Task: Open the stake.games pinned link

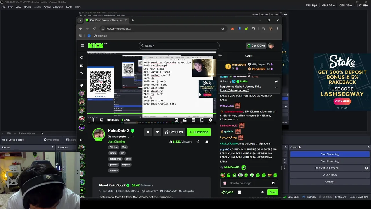Action: point(235,90)
